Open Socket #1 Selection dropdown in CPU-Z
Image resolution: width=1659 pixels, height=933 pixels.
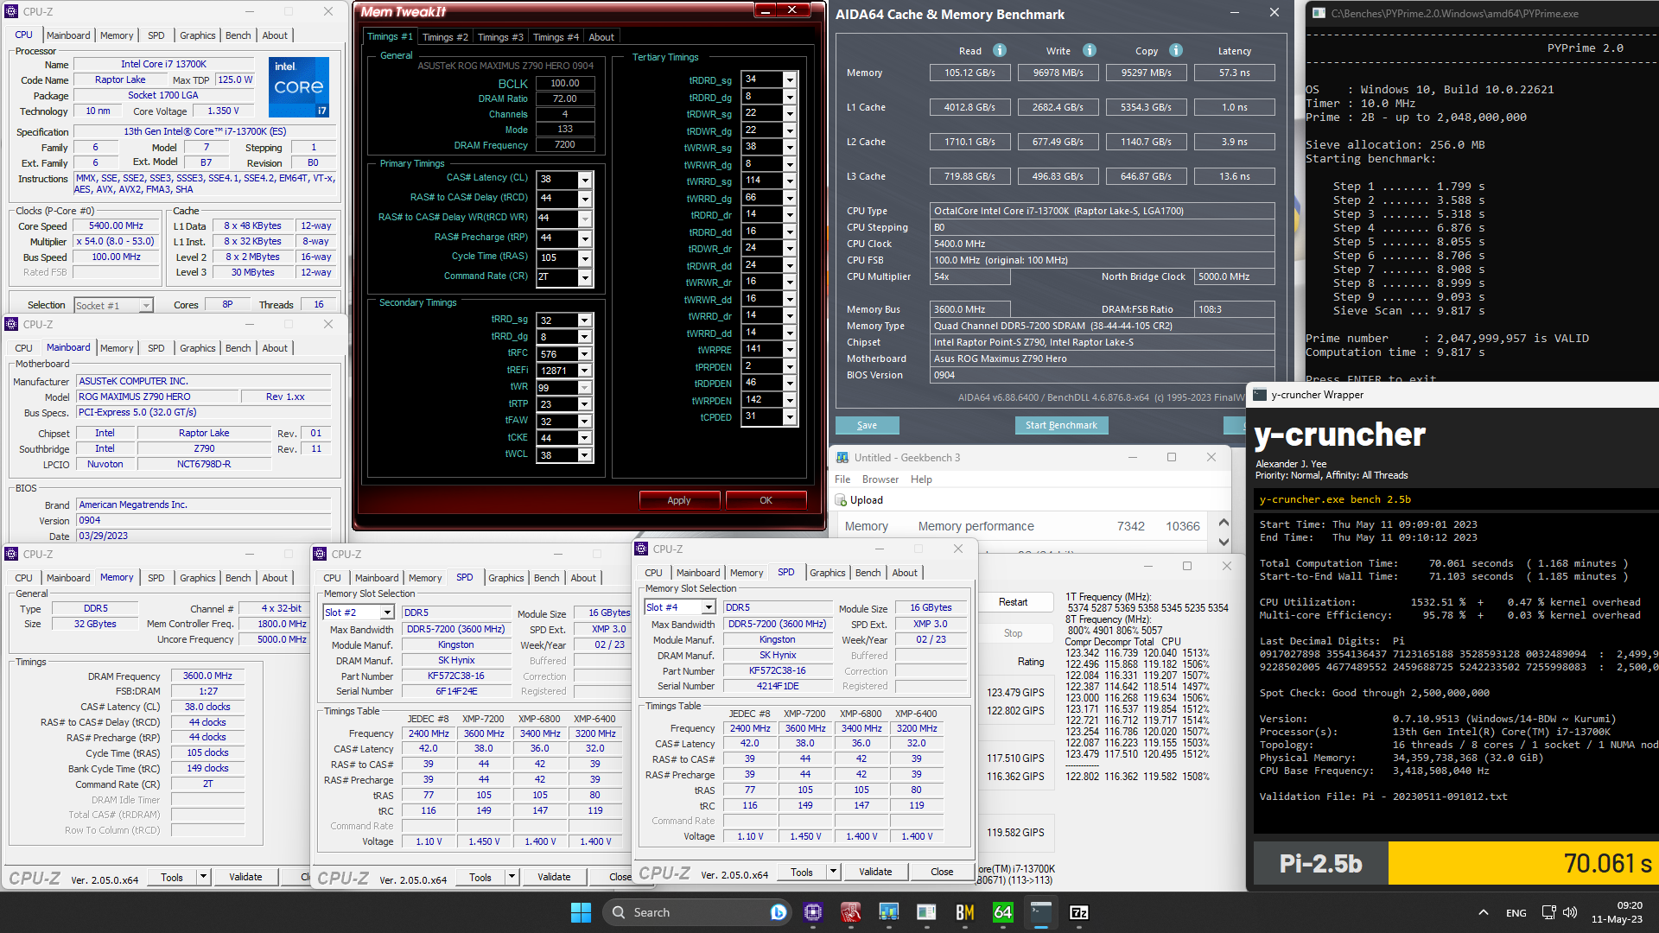click(146, 305)
